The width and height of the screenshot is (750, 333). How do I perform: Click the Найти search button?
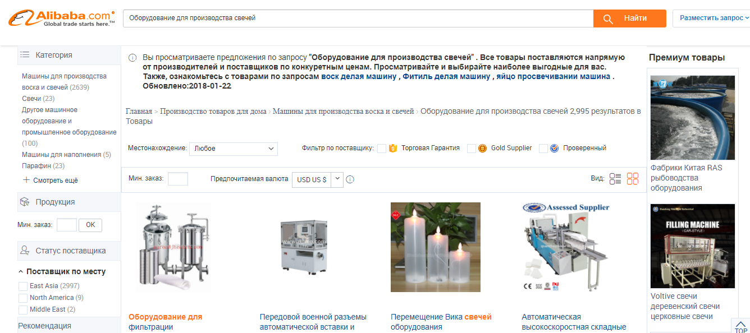630,18
